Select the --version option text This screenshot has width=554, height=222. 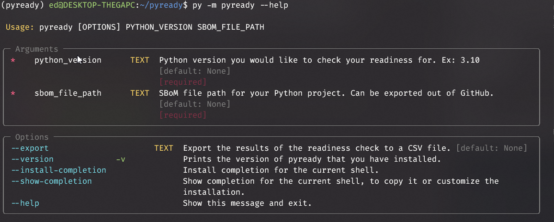coord(32,159)
